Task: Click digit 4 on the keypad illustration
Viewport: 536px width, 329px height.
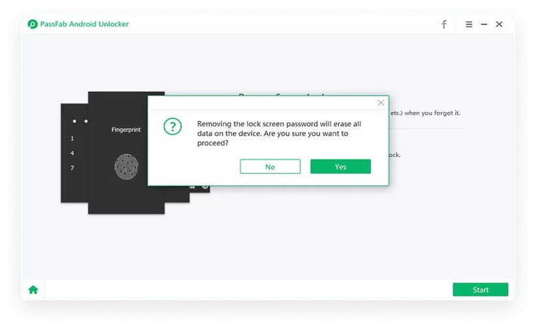Action: point(72,153)
